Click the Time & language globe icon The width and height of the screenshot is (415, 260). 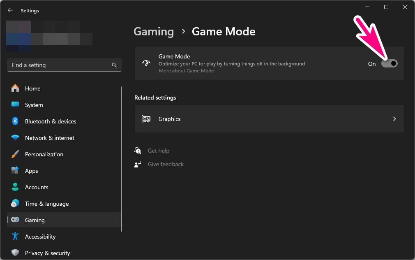15,204
